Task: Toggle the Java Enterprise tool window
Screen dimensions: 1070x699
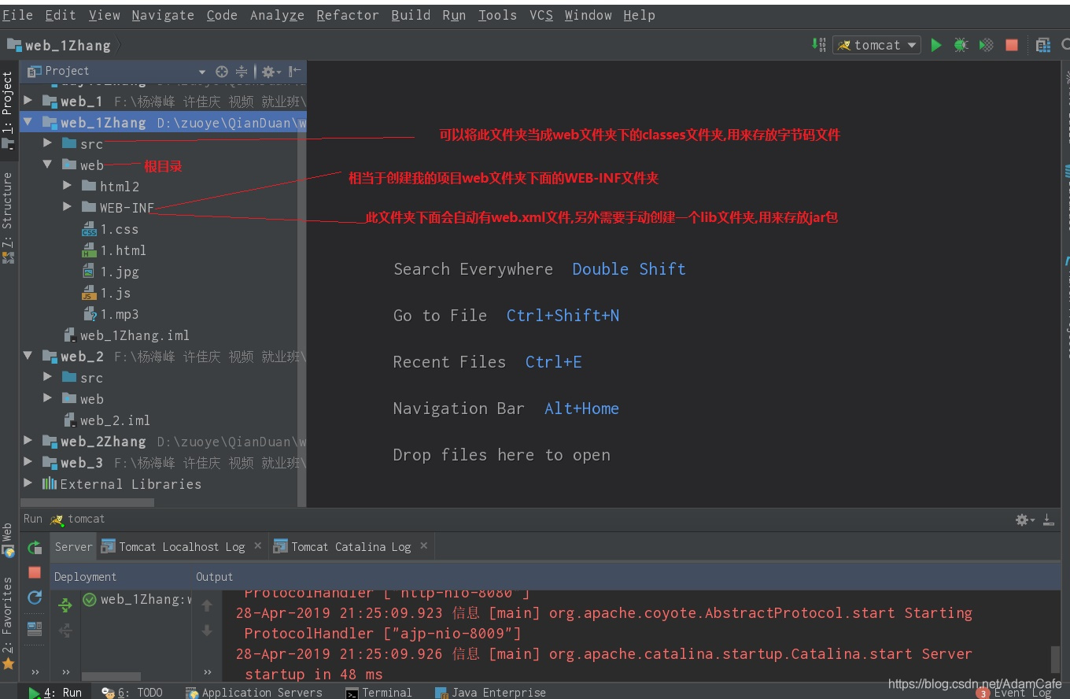Action: tap(490, 692)
